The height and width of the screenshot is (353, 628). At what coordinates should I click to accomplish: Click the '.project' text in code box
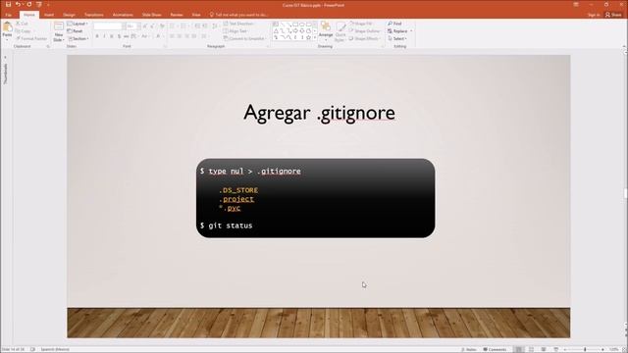pyautogui.click(x=236, y=199)
